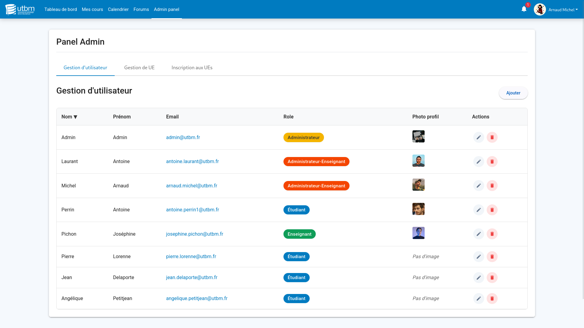Delete Perrin Antoine with the trash icon
This screenshot has height=328, width=584.
click(x=492, y=210)
